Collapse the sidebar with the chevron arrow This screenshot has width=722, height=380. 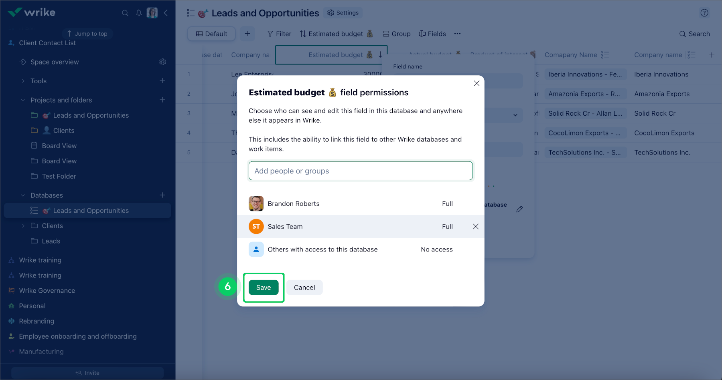(166, 13)
